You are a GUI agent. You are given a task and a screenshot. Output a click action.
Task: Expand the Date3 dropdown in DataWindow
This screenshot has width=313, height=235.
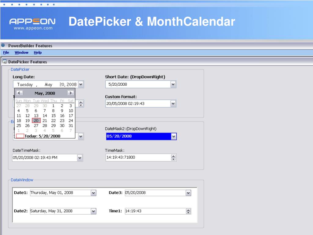pos(188,193)
